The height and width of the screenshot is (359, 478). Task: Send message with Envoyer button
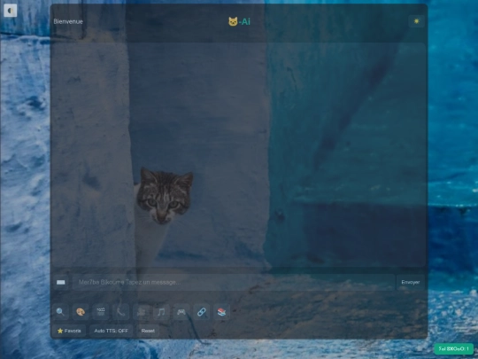[411, 283]
